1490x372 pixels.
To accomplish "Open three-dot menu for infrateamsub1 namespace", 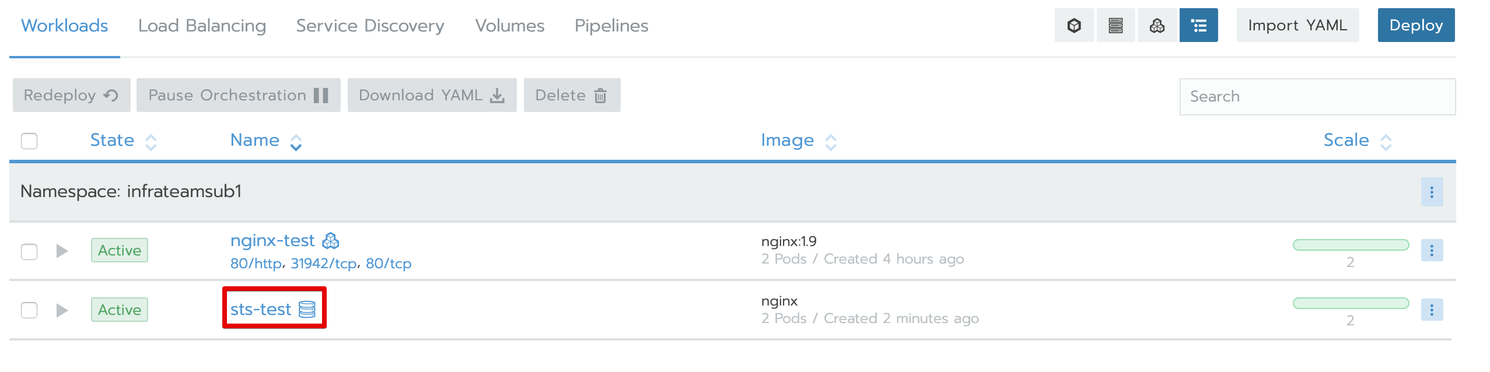I will (1431, 192).
